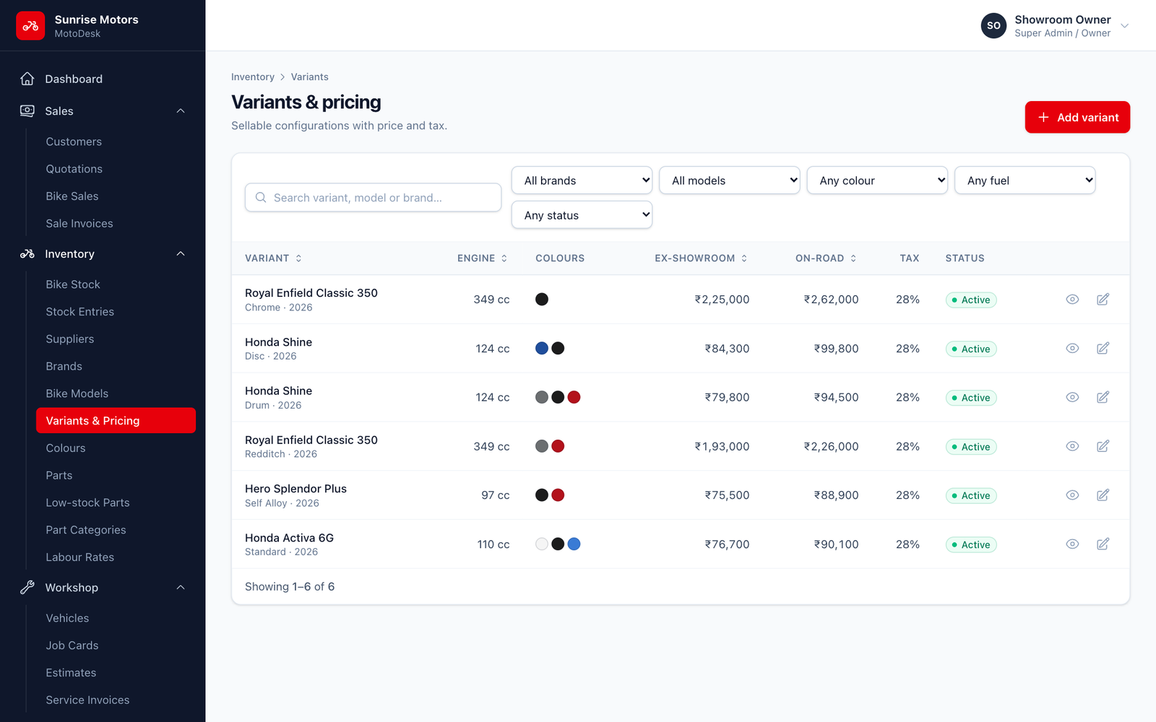View the Classic 350 Redditch eye icon
This screenshot has height=722, width=1156.
click(x=1072, y=446)
